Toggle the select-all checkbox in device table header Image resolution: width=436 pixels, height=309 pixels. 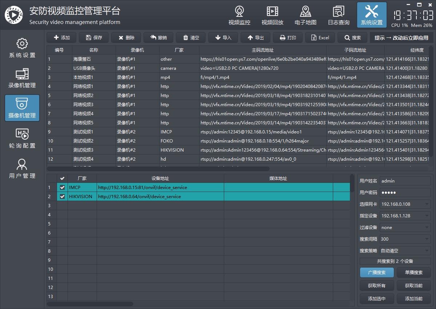coord(62,178)
